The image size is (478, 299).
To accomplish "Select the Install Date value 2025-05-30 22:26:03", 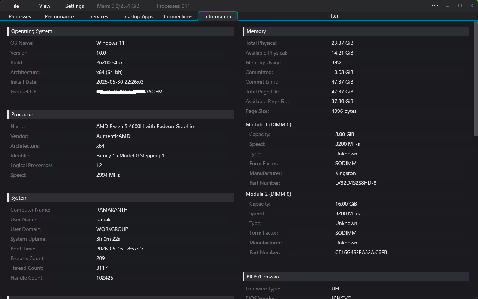I will pyautogui.click(x=120, y=82).
